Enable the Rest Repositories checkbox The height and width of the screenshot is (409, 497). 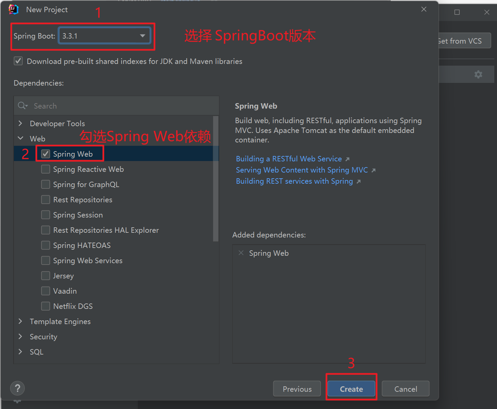46,200
